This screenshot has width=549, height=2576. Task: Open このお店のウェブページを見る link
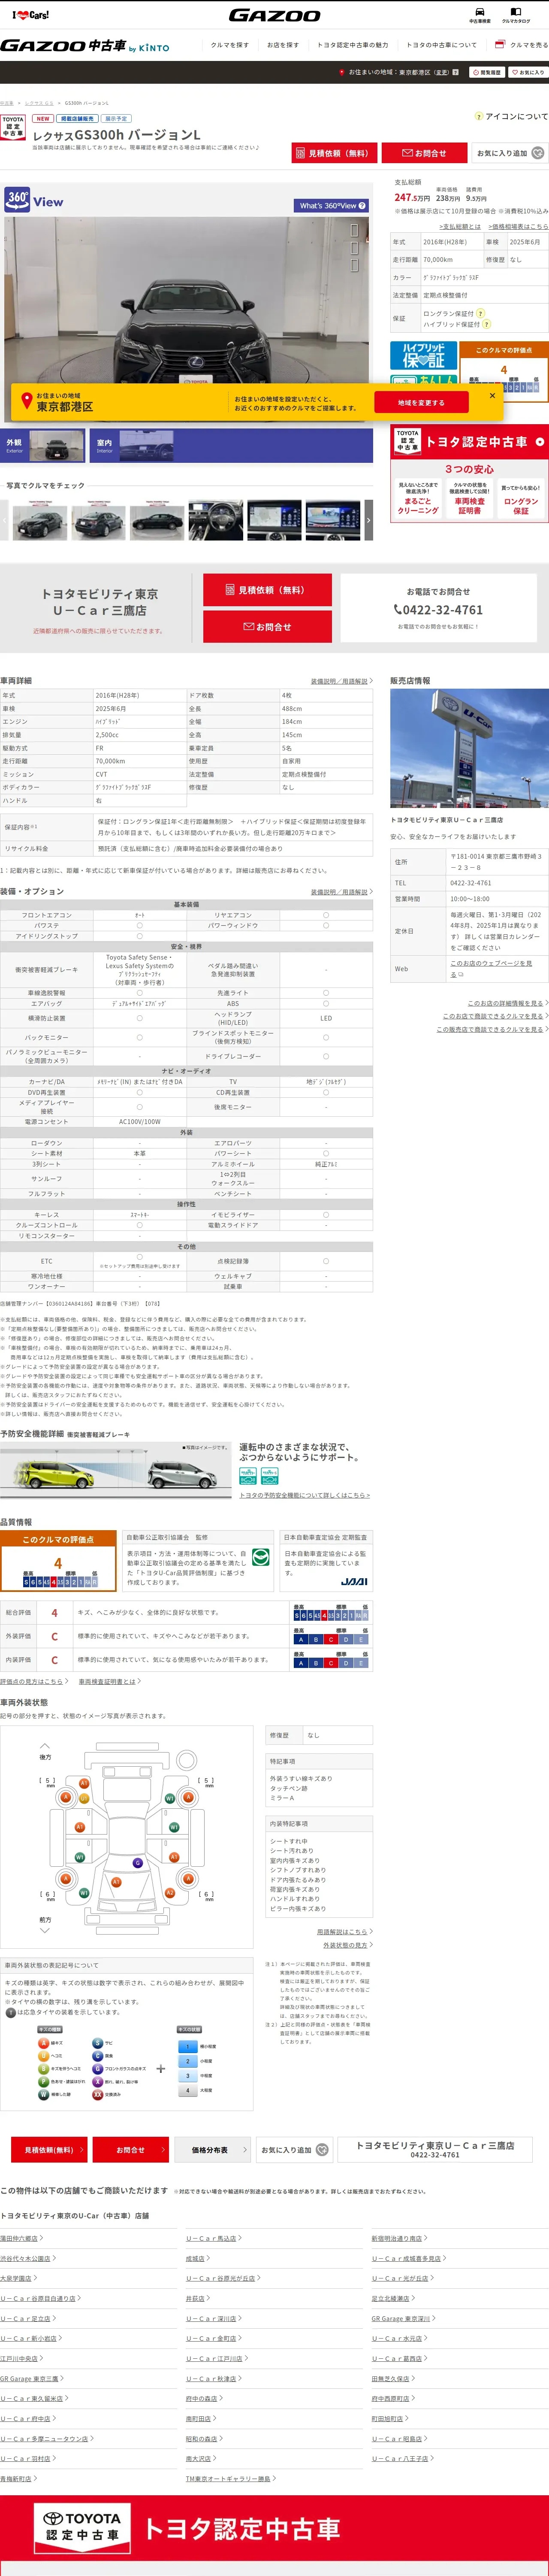click(x=490, y=968)
